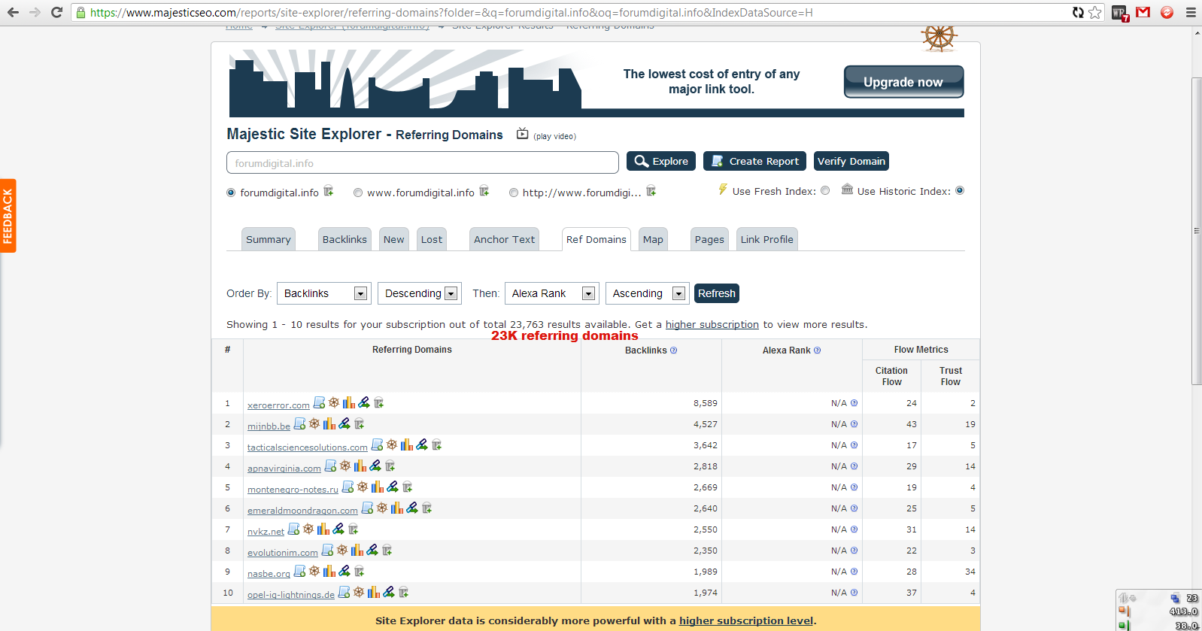Click the chain link icon beside apnavirginia.com

[x=375, y=466]
